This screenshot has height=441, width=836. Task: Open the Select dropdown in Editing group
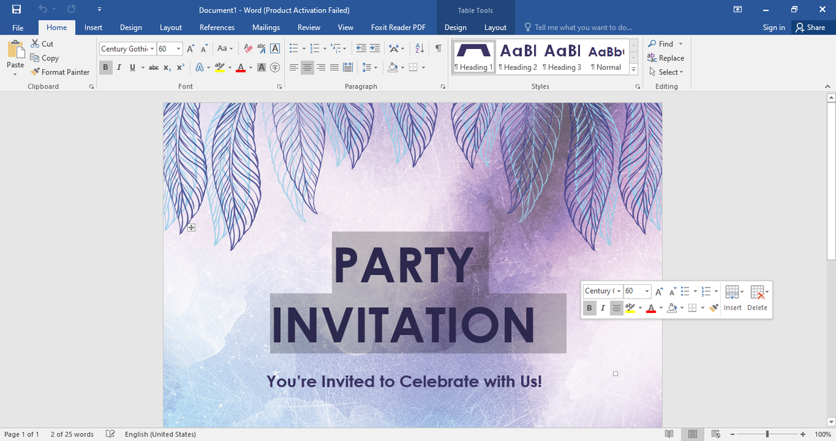(x=666, y=72)
